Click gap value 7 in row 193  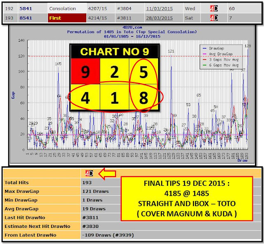point(230,18)
